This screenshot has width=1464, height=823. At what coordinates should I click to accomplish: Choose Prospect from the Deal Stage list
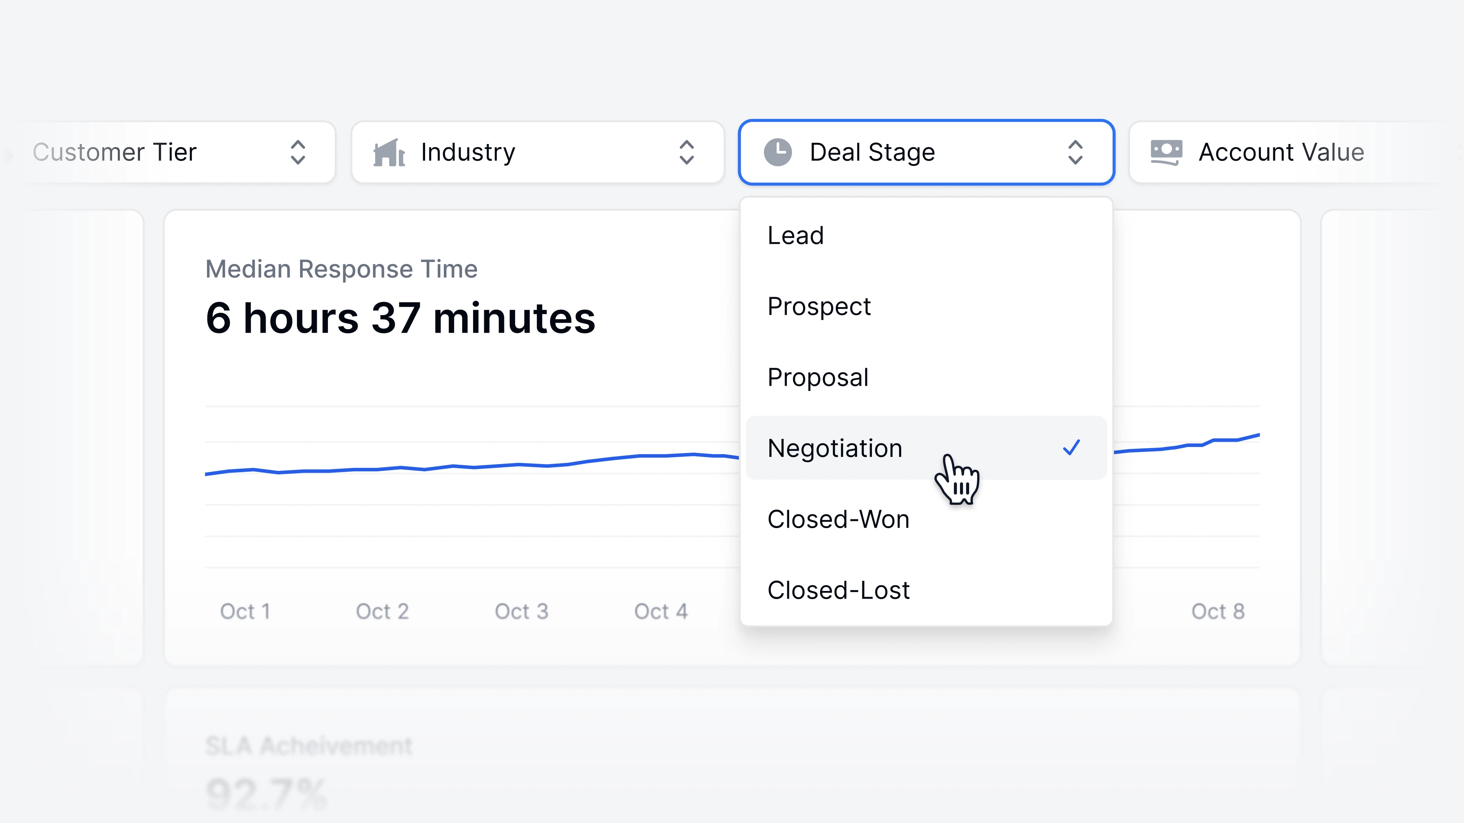(819, 306)
